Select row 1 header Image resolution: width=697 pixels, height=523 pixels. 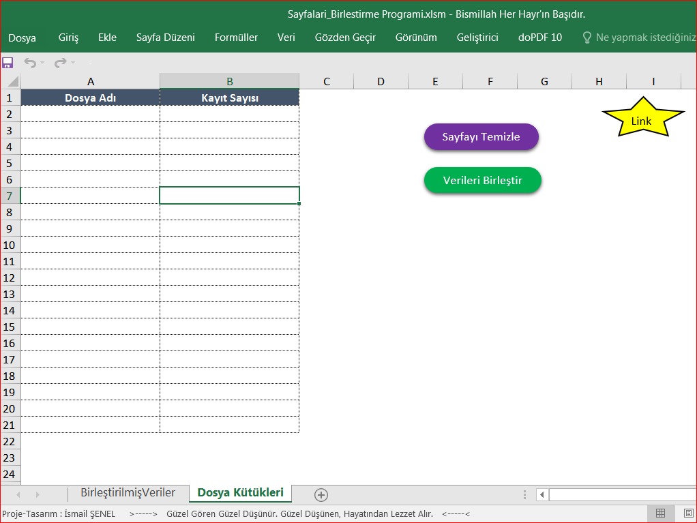coord(10,98)
